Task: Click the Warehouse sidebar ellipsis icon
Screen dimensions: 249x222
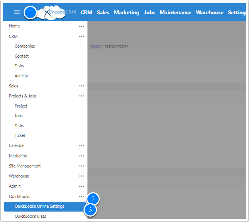Action: tap(81, 176)
